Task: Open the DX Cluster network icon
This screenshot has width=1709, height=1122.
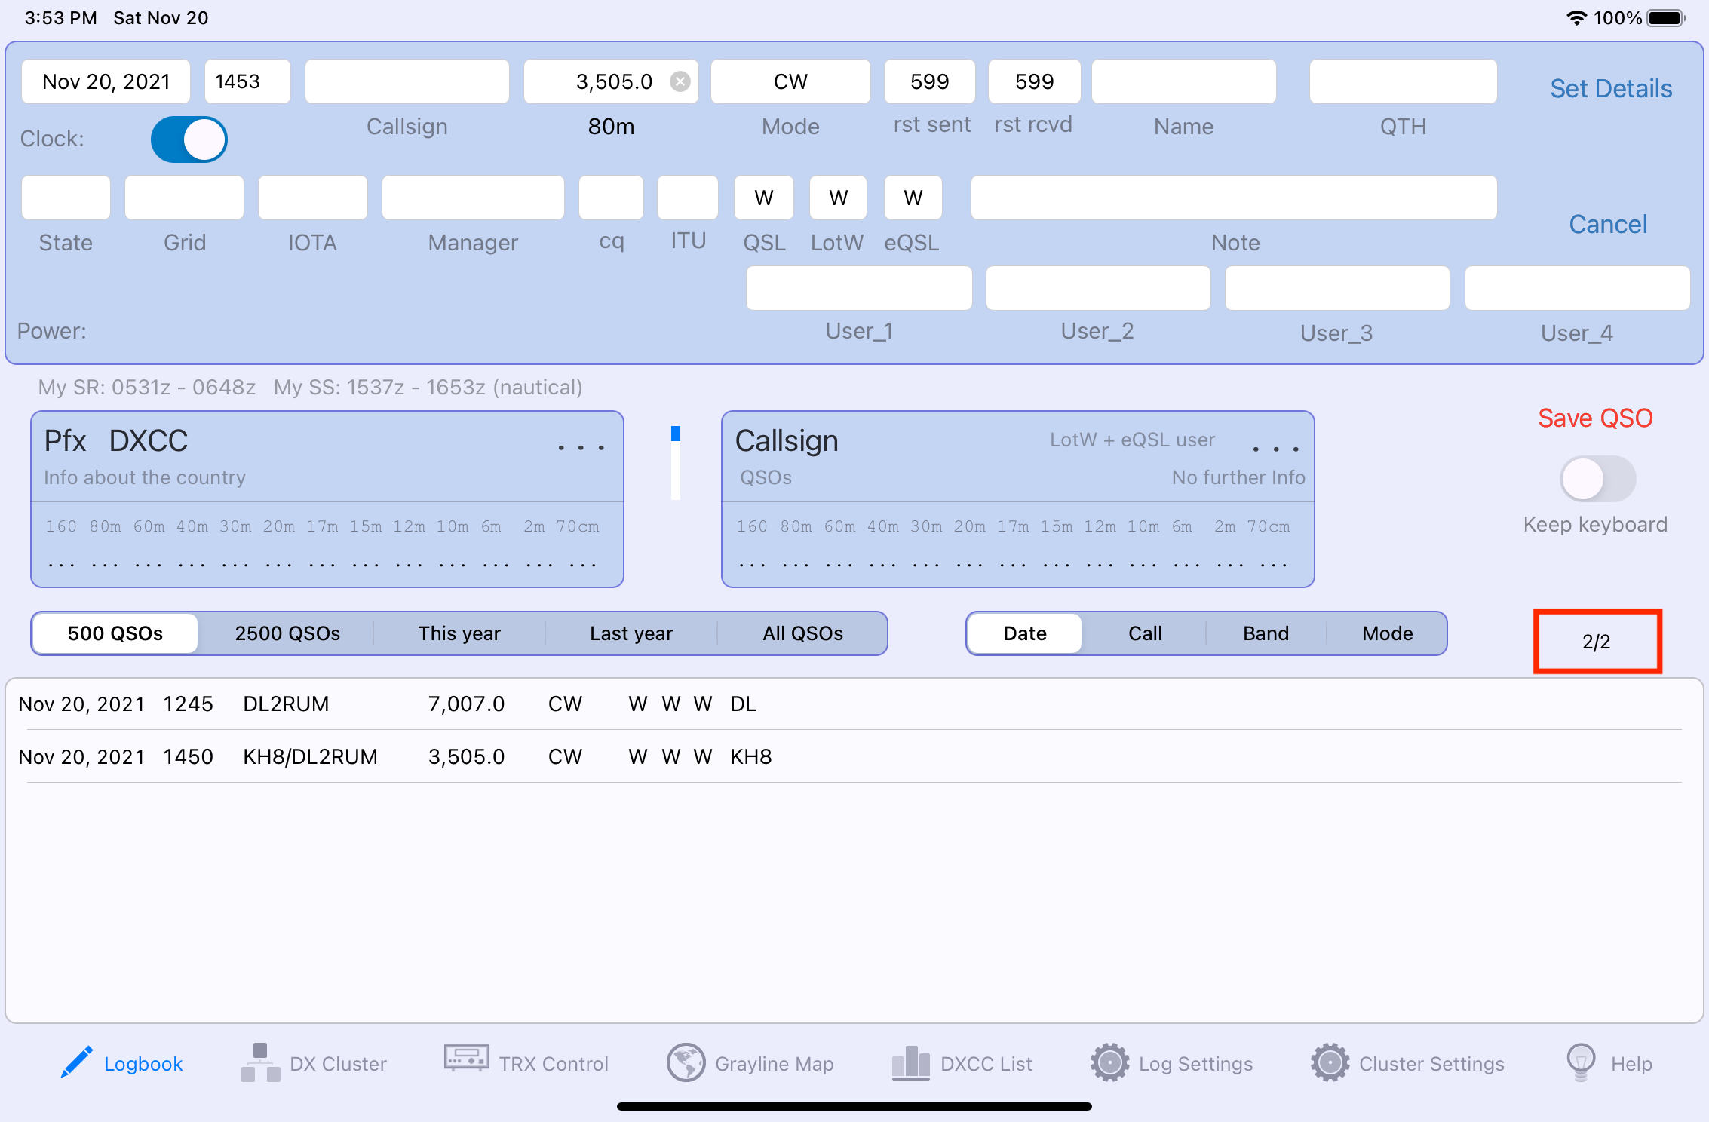Action: click(x=260, y=1063)
